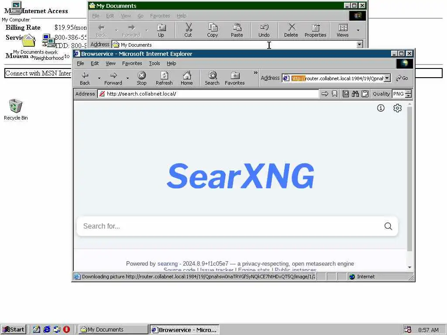Click the Start button

tap(14, 330)
